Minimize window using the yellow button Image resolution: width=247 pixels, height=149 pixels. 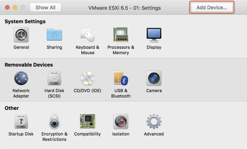(15, 7)
